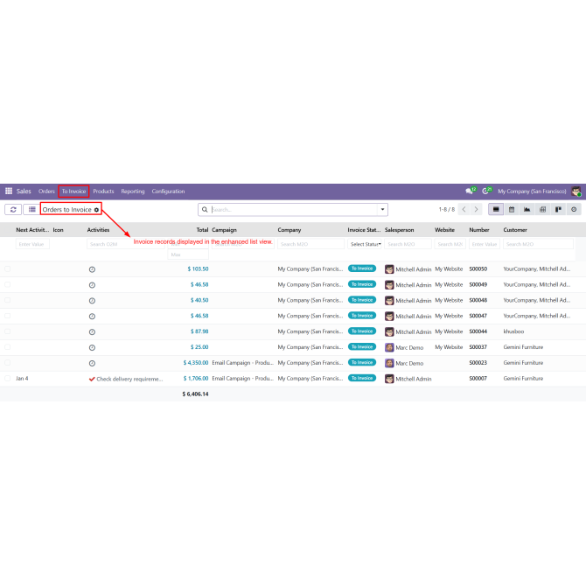Screen dimensions: 586x586
Task: Tick the checkbox for order S00047
Action: point(8,316)
